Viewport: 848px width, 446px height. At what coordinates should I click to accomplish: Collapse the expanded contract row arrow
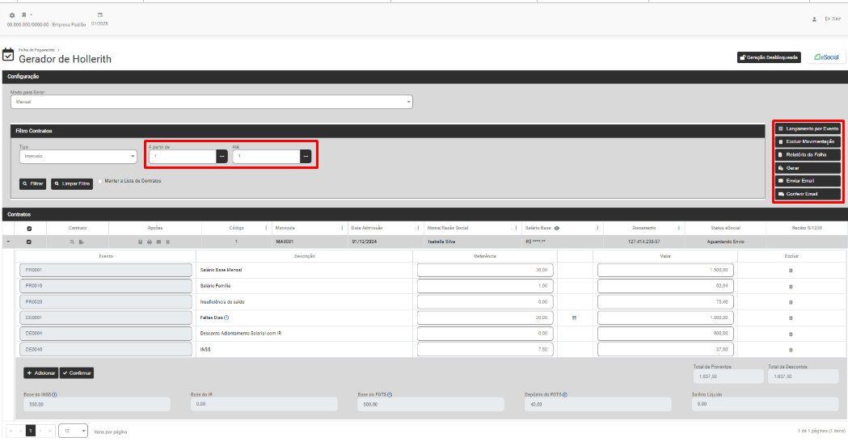8,242
